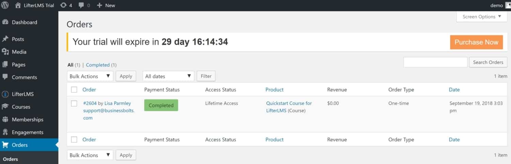Click the green Completed status badge
511x164 pixels.
coord(161,105)
